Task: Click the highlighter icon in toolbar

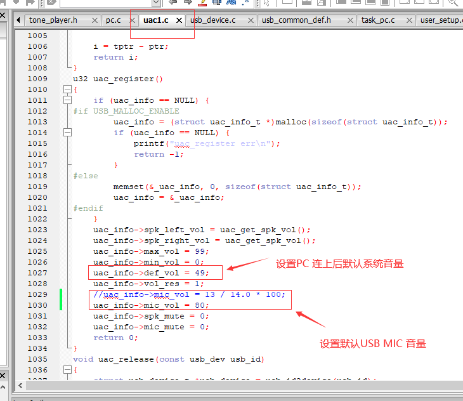Action: coord(202,3)
